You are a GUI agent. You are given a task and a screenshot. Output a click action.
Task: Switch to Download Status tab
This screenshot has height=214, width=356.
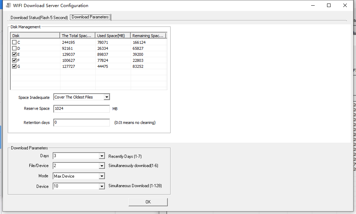[39, 18]
